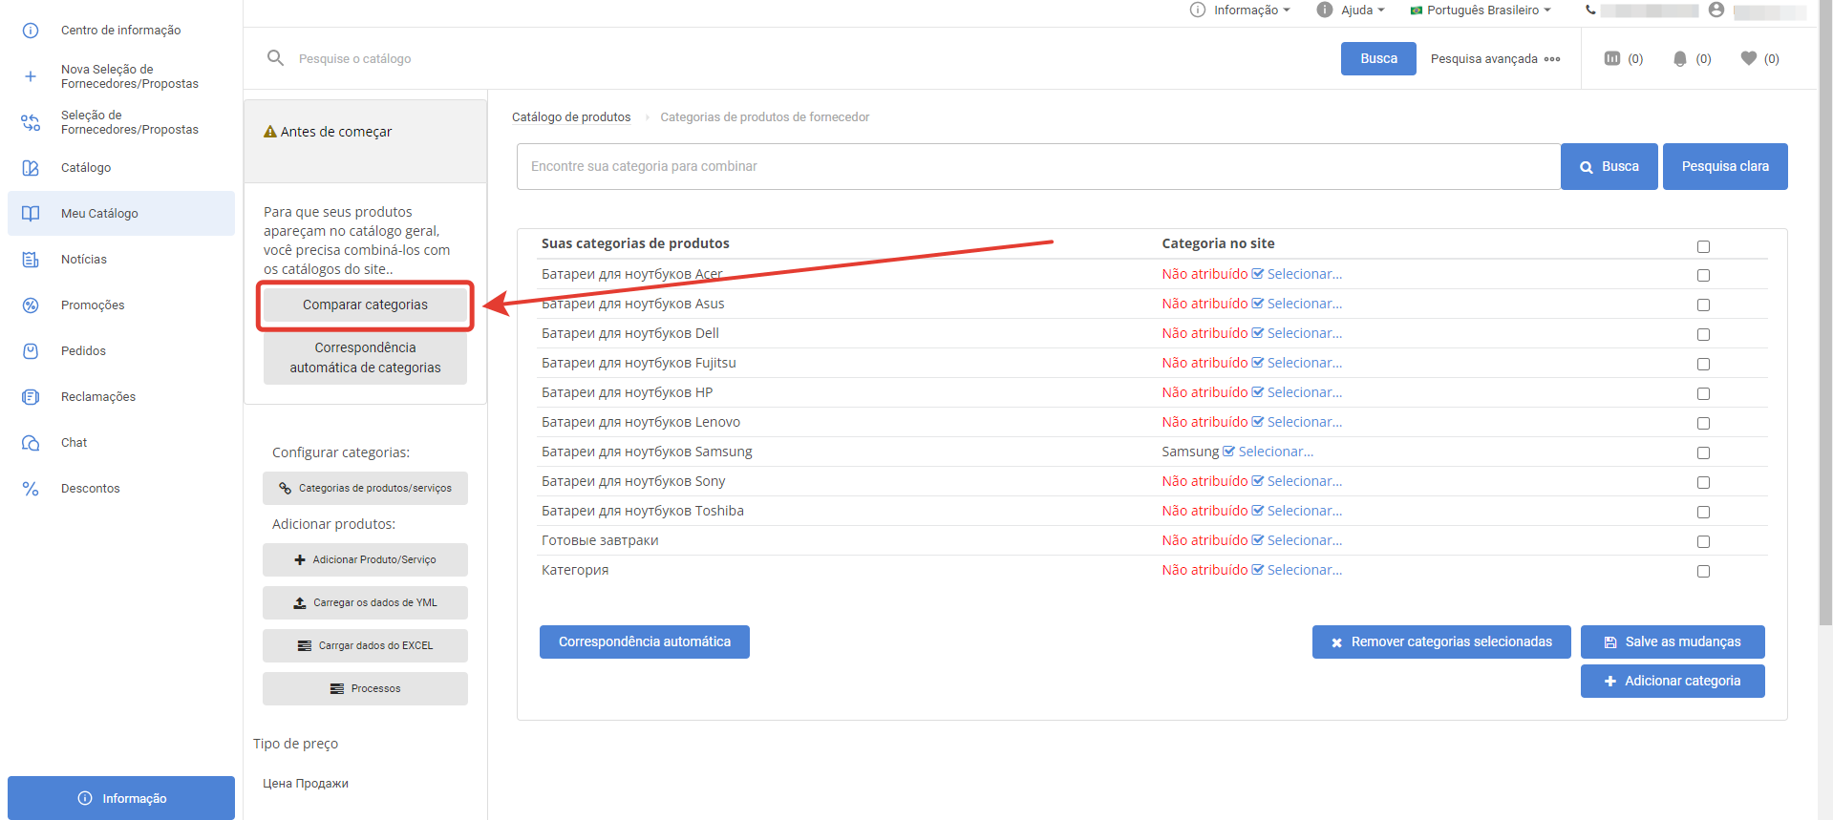Click the comparison chart icon in header
This screenshot has height=820, width=1833.
1612,58
